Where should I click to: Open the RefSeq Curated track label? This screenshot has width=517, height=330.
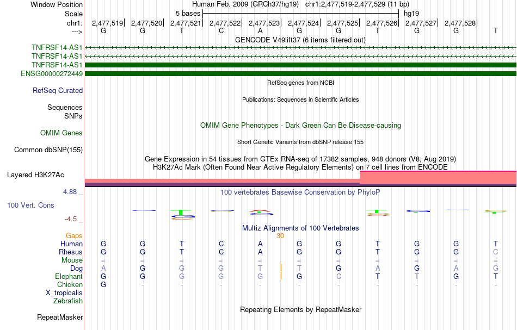point(57,90)
